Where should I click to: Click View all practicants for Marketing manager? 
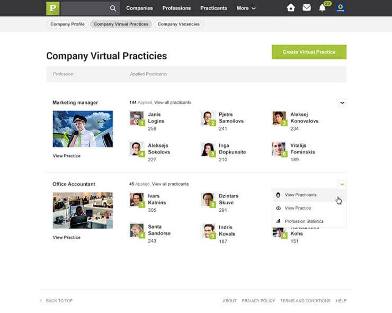pos(173,102)
